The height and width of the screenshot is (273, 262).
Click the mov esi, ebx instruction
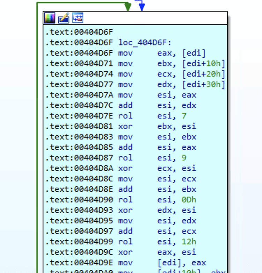pyautogui.click(x=157, y=137)
